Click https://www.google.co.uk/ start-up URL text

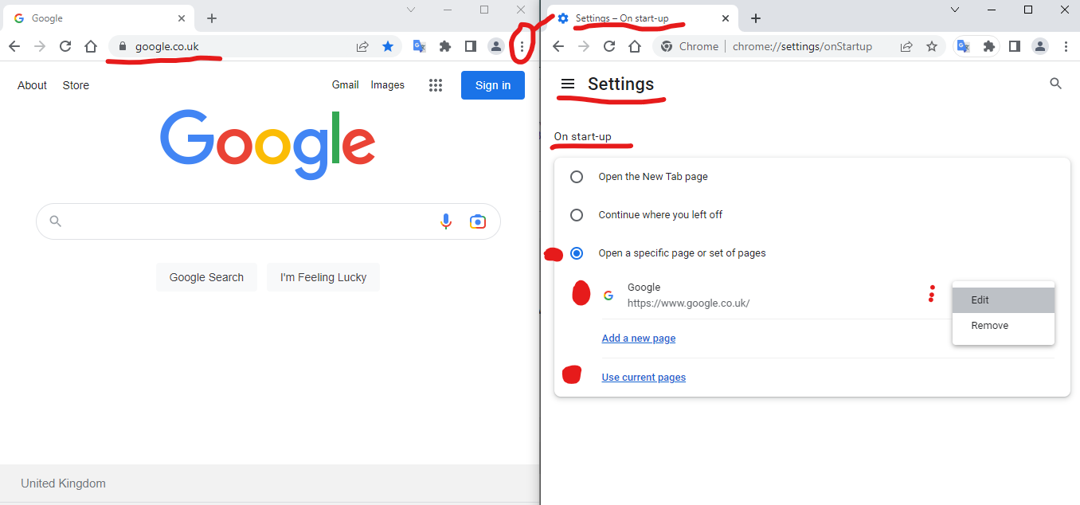(688, 303)
